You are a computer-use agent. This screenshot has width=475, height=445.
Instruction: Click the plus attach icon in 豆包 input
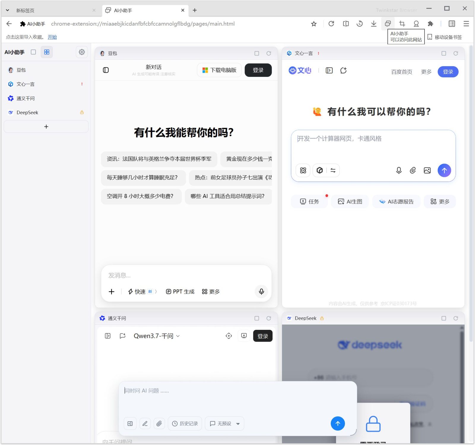[x=112, y=292]
